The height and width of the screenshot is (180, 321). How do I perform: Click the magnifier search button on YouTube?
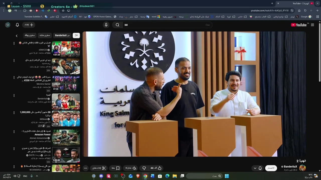[x=117, y=25]
